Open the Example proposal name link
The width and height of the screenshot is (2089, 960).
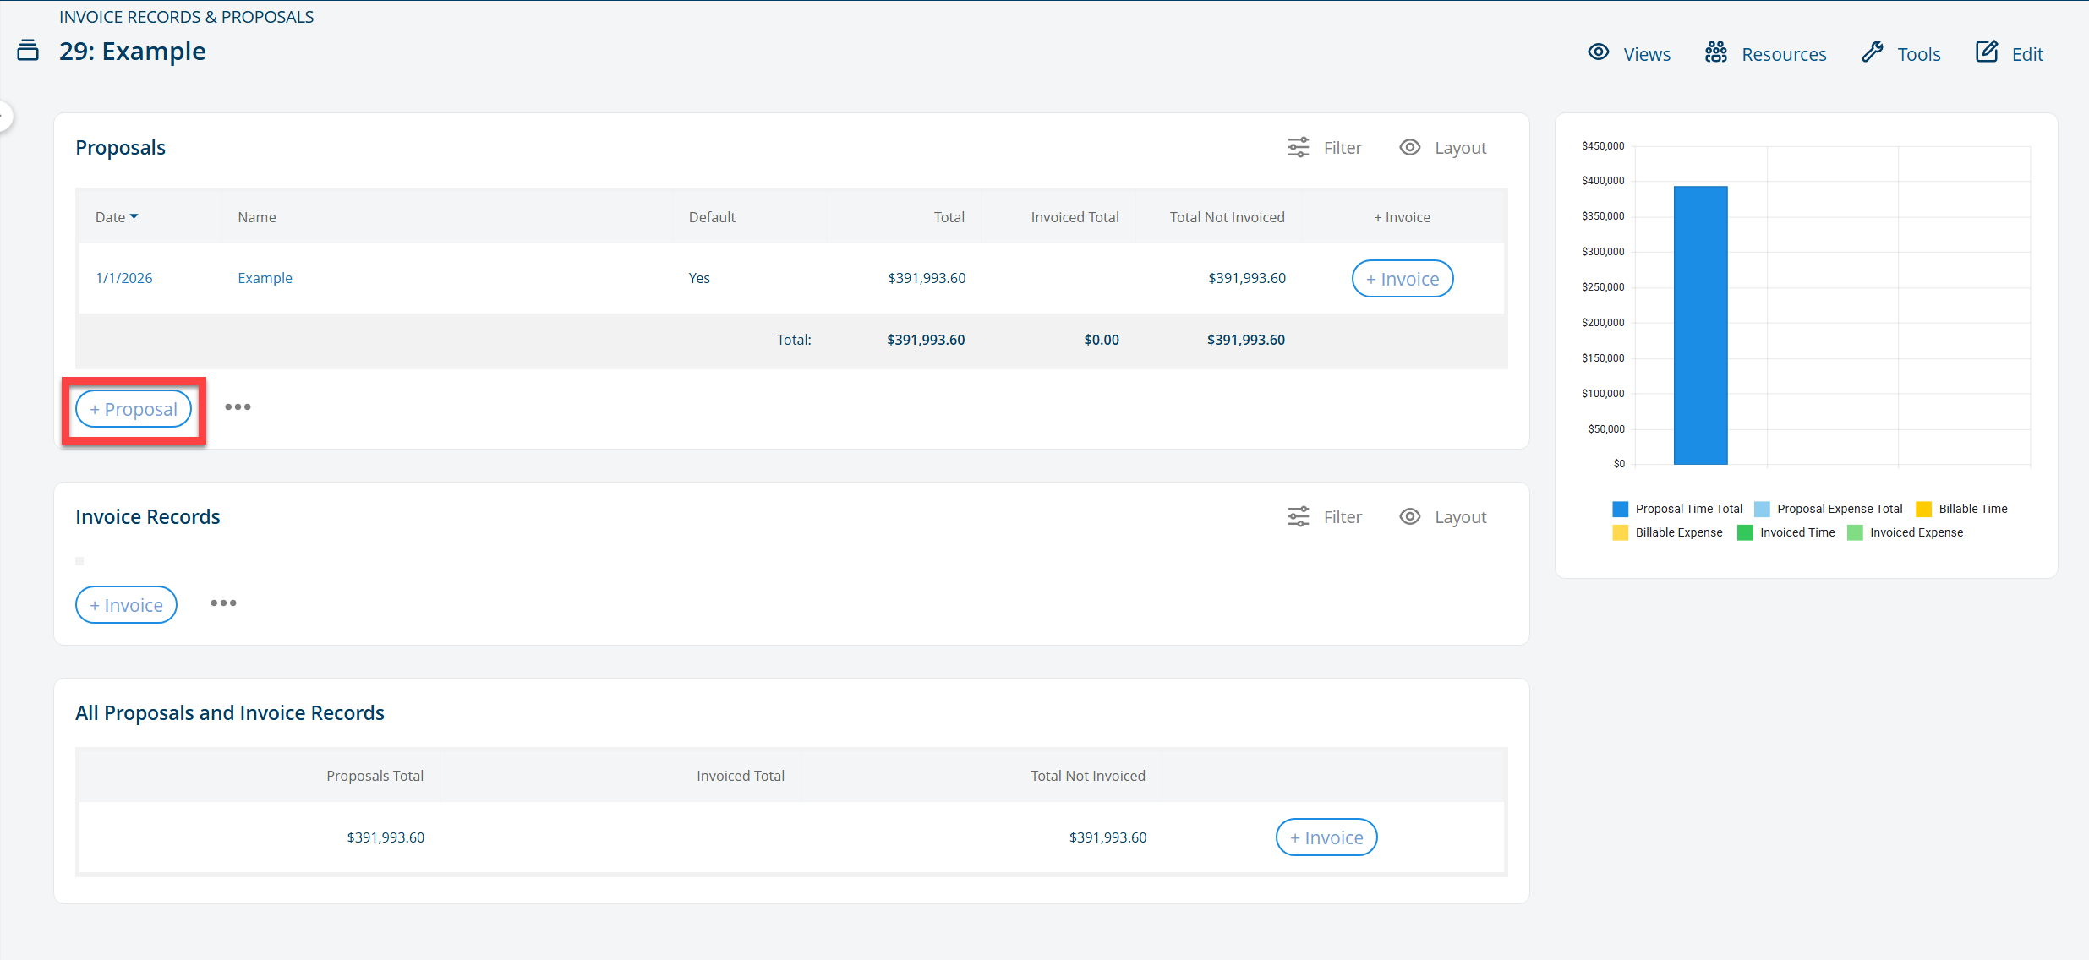pos(265,278)
